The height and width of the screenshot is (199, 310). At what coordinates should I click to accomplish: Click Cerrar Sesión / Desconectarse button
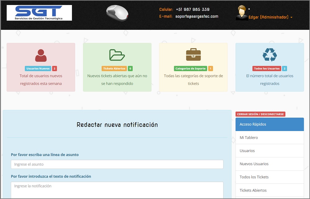coord(260,114)
